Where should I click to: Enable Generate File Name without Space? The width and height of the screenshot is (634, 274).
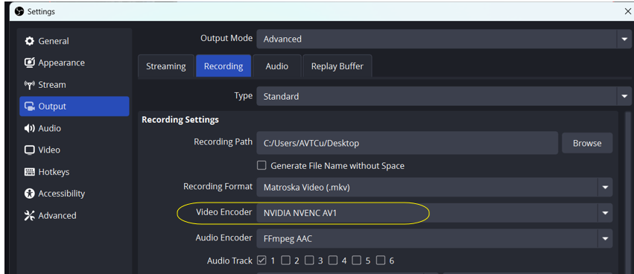pyautogui.click(x=262, y=165)
